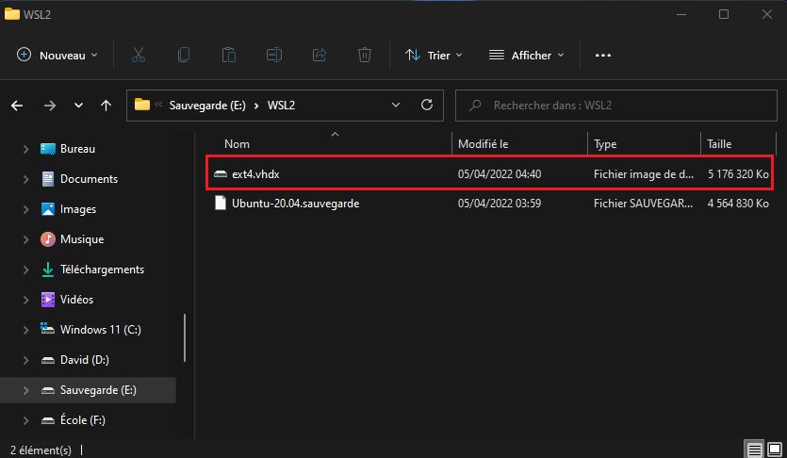Image resolution: width=787 pixels, height=458 pixels.
Task: Open the Nouveau menu button
Action: 57,56
